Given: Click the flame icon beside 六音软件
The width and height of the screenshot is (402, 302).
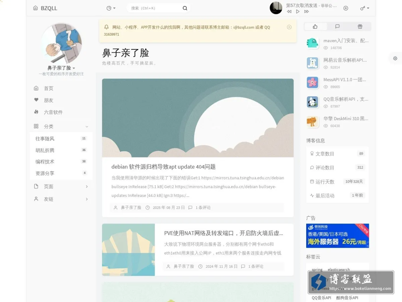Looking at the screenshot, I should (x=36, y=112).
